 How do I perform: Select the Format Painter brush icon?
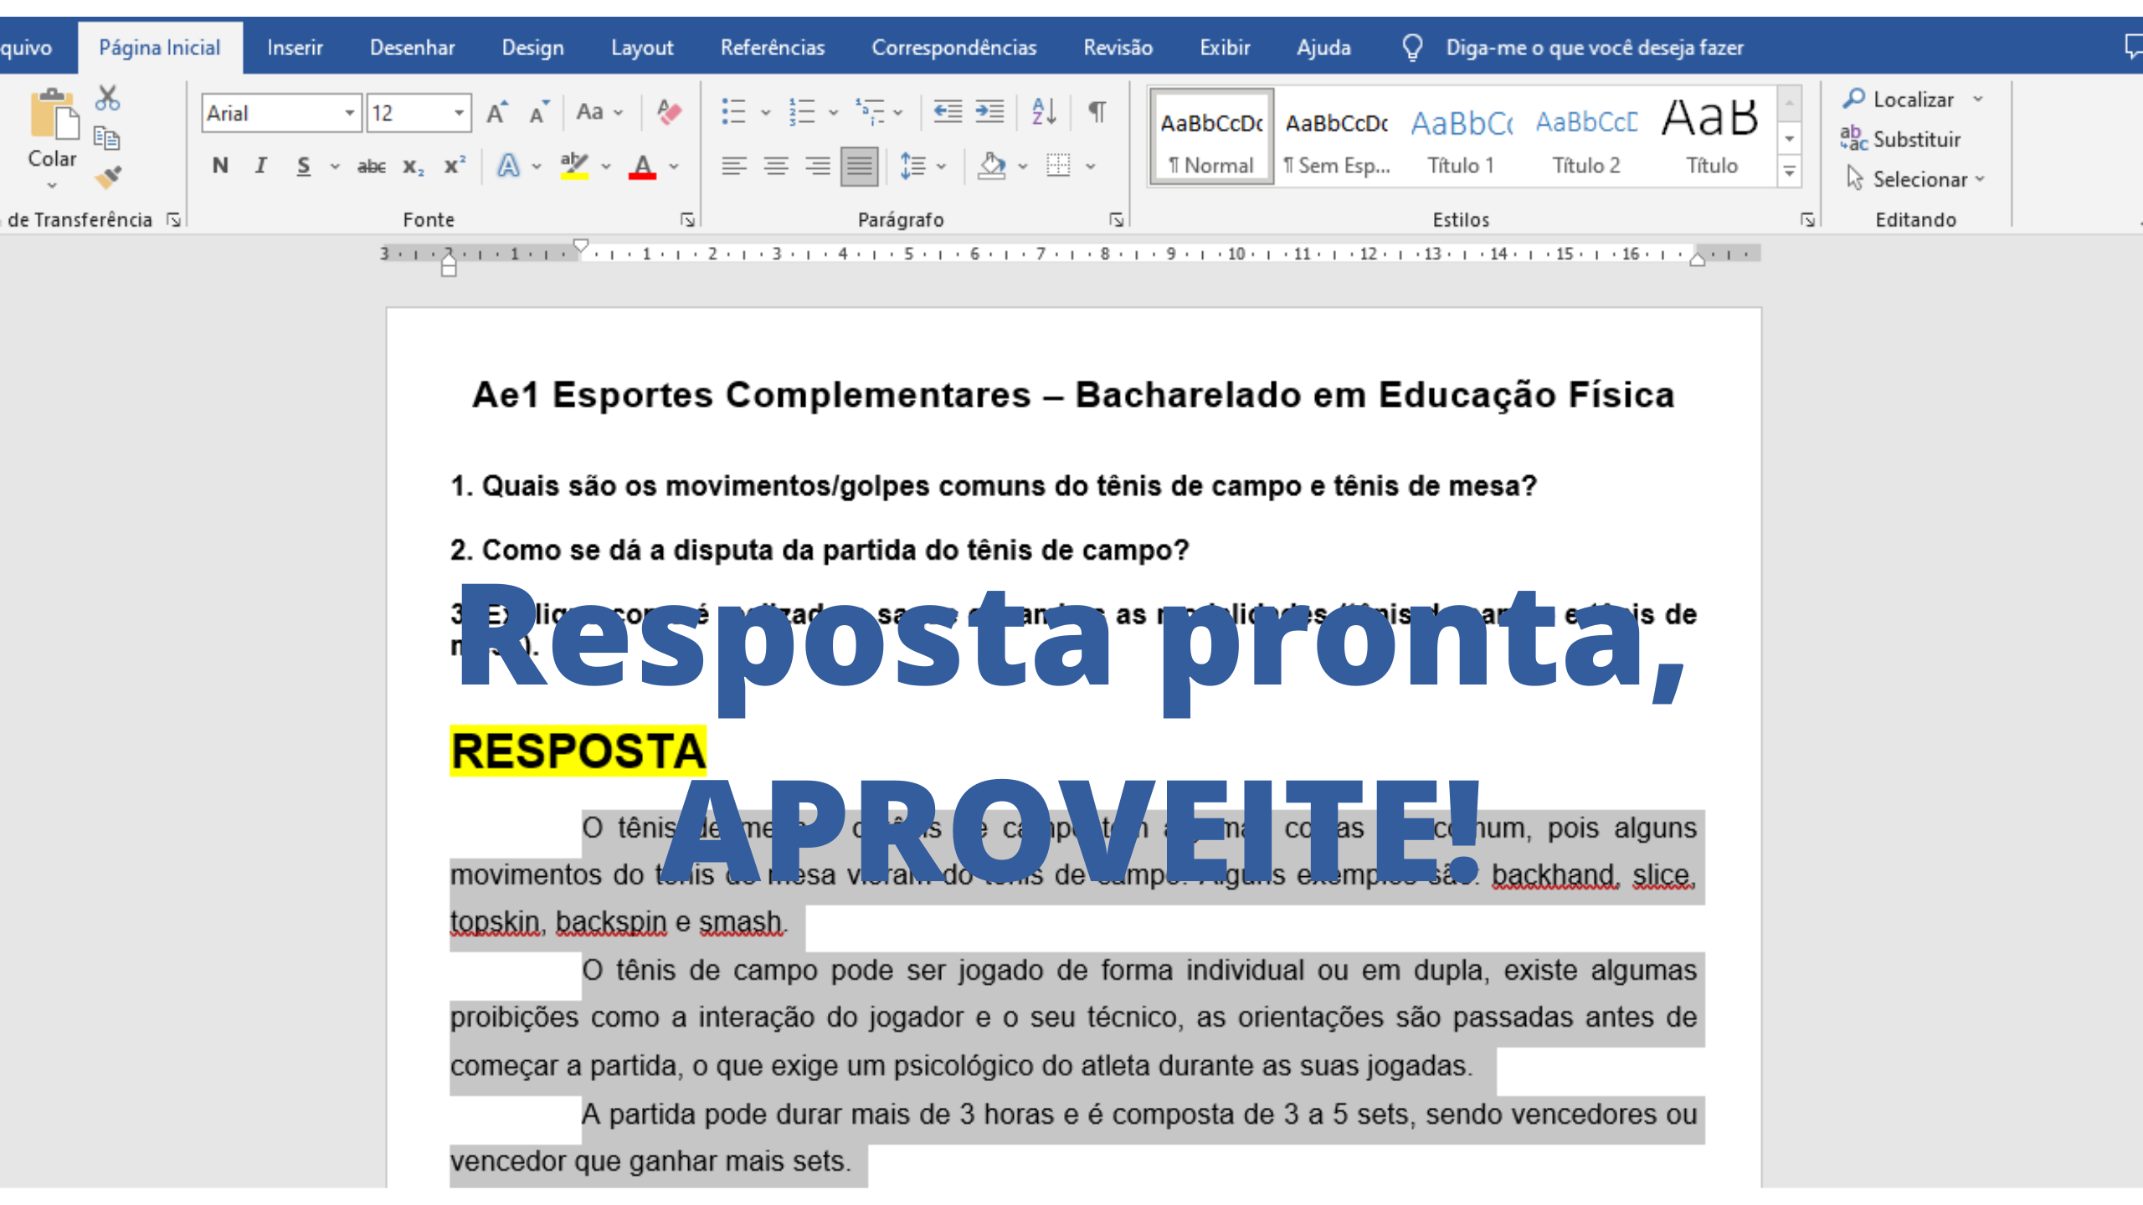107,177
